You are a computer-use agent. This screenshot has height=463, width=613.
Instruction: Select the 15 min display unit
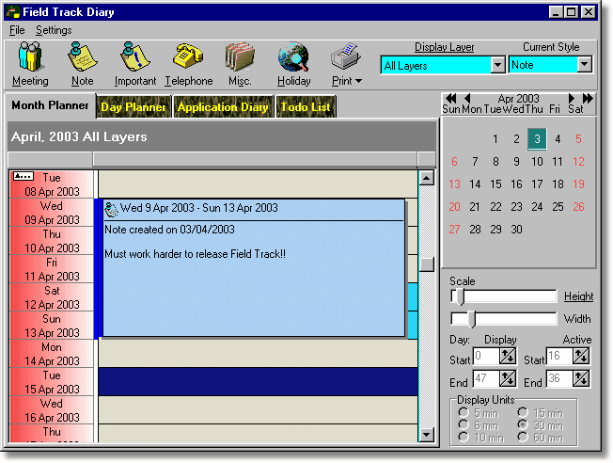click(523, 412)
